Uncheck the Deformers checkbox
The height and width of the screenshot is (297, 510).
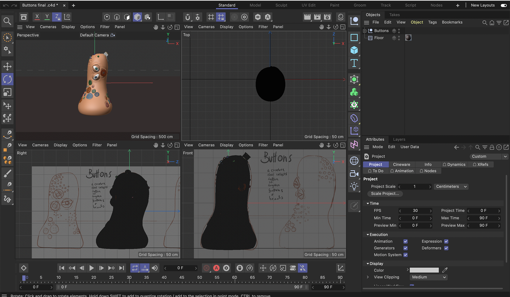point(446,248)
